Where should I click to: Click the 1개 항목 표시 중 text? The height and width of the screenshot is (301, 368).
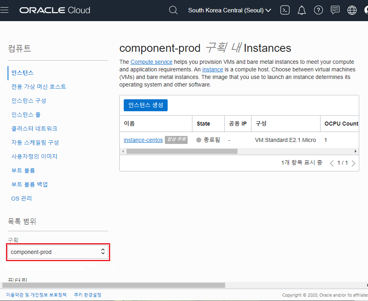302,162
